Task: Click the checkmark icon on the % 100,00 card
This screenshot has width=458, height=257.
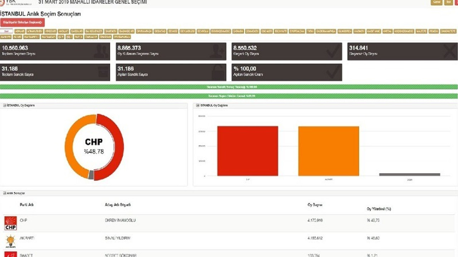Action: tap(333, 72)
